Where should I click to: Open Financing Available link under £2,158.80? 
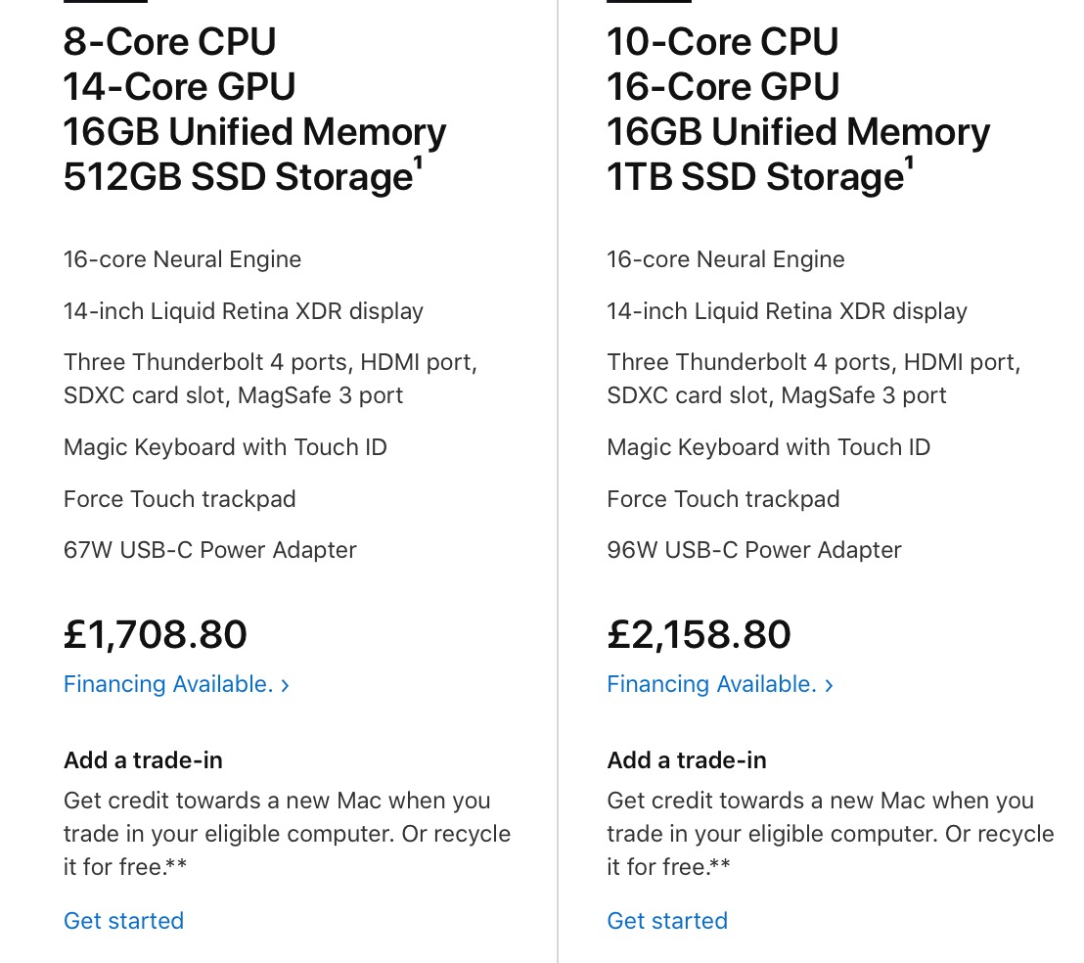click(x=711, y=684)
